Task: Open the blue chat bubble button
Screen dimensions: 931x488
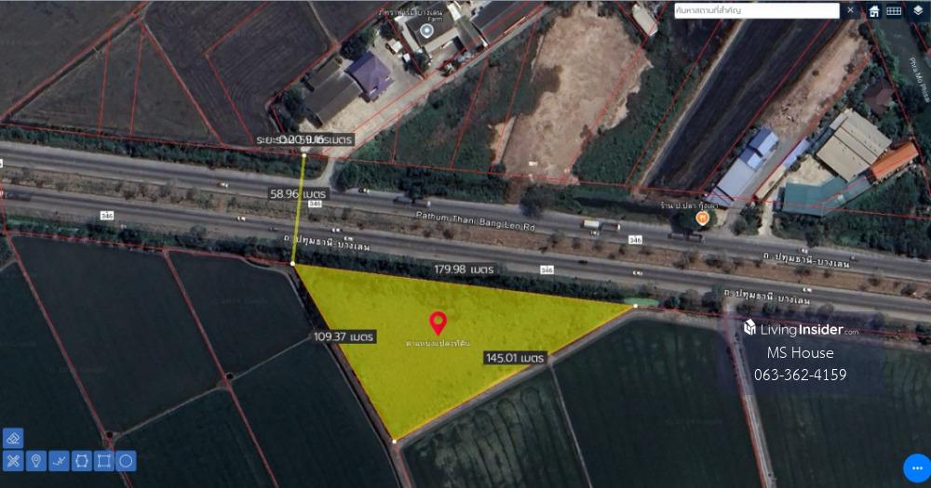Action: point(917,468)
